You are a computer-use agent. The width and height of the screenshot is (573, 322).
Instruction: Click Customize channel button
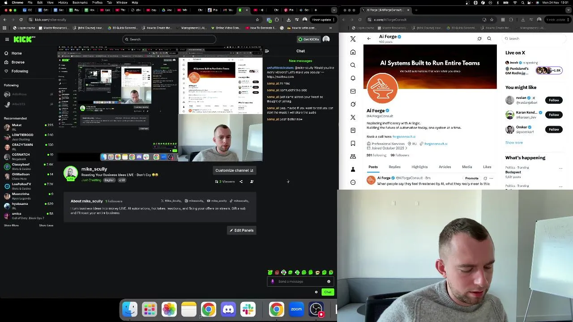tap(234, 170)
